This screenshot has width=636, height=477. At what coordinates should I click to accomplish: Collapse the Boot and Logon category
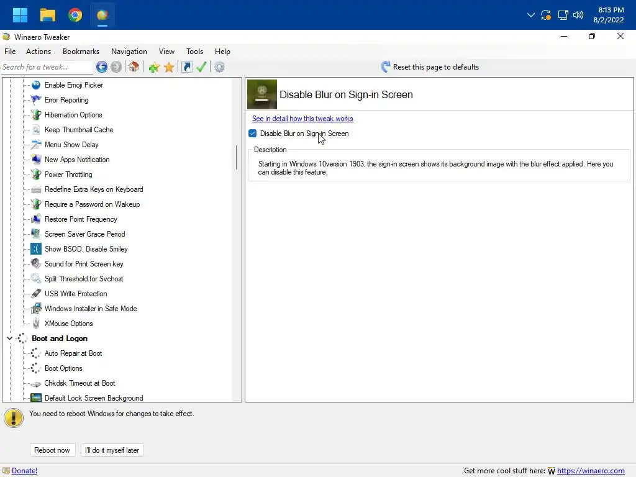tap(9, 338)
